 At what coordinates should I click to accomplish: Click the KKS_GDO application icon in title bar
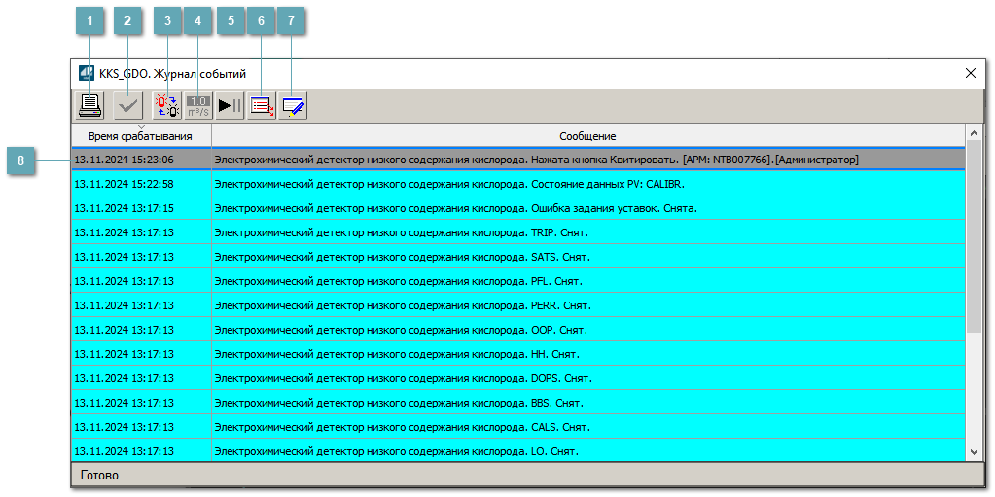[87, 73]
